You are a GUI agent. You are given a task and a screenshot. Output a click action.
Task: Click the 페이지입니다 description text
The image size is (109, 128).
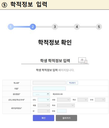66,70
